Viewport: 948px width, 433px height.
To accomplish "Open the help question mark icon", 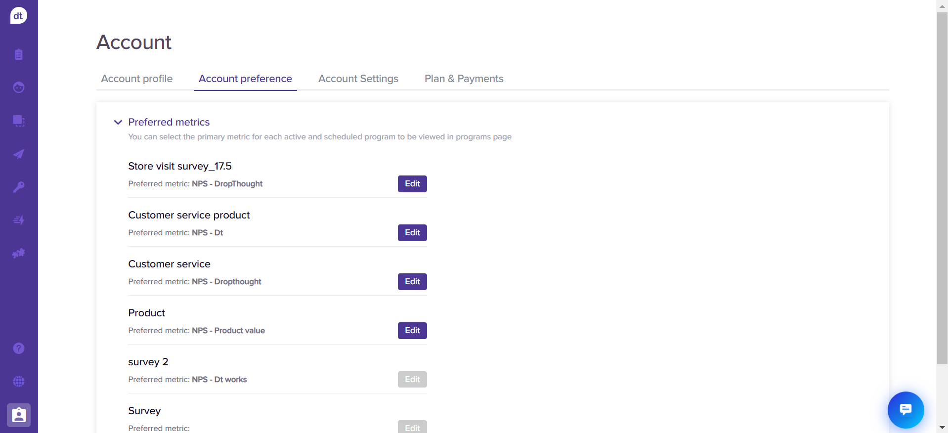I will coord(19,348).
